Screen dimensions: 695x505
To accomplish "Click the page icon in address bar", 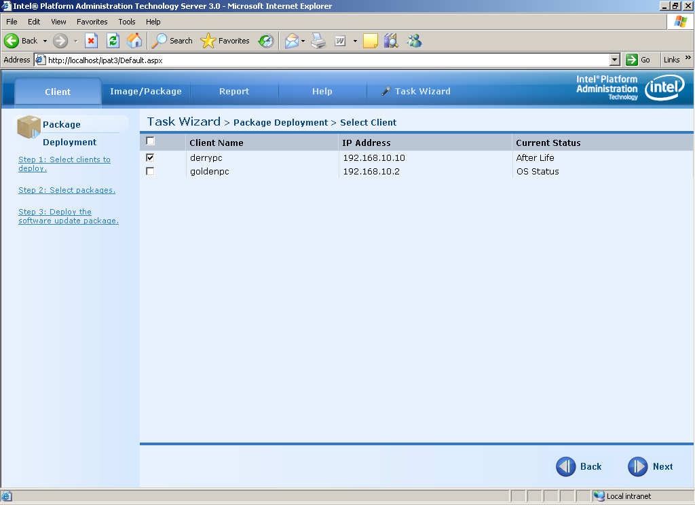I will (x=40, y=60).
